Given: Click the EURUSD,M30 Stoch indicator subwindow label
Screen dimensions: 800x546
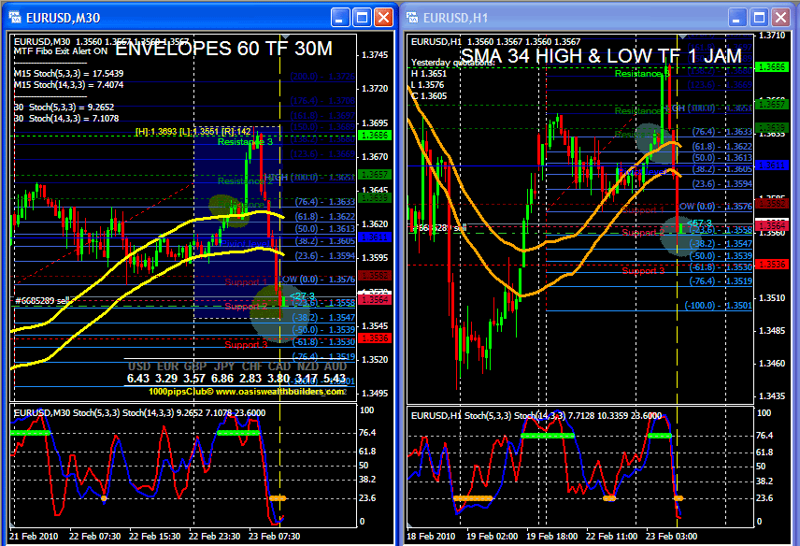Looking at the screenshot, I should click(139, 413).
